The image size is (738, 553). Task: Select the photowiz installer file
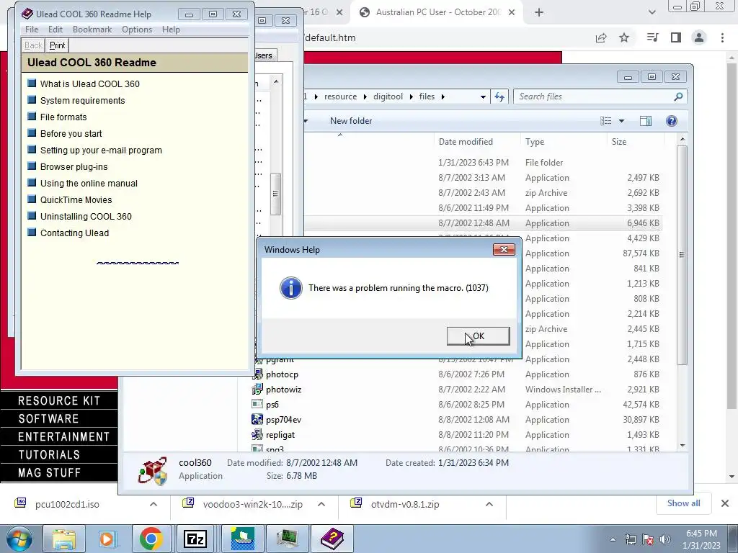(283, 390)
